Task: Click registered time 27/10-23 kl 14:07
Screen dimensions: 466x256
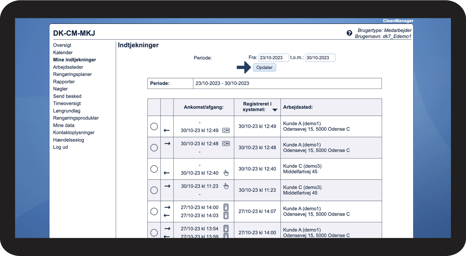Action: click(x=257, y=211)
